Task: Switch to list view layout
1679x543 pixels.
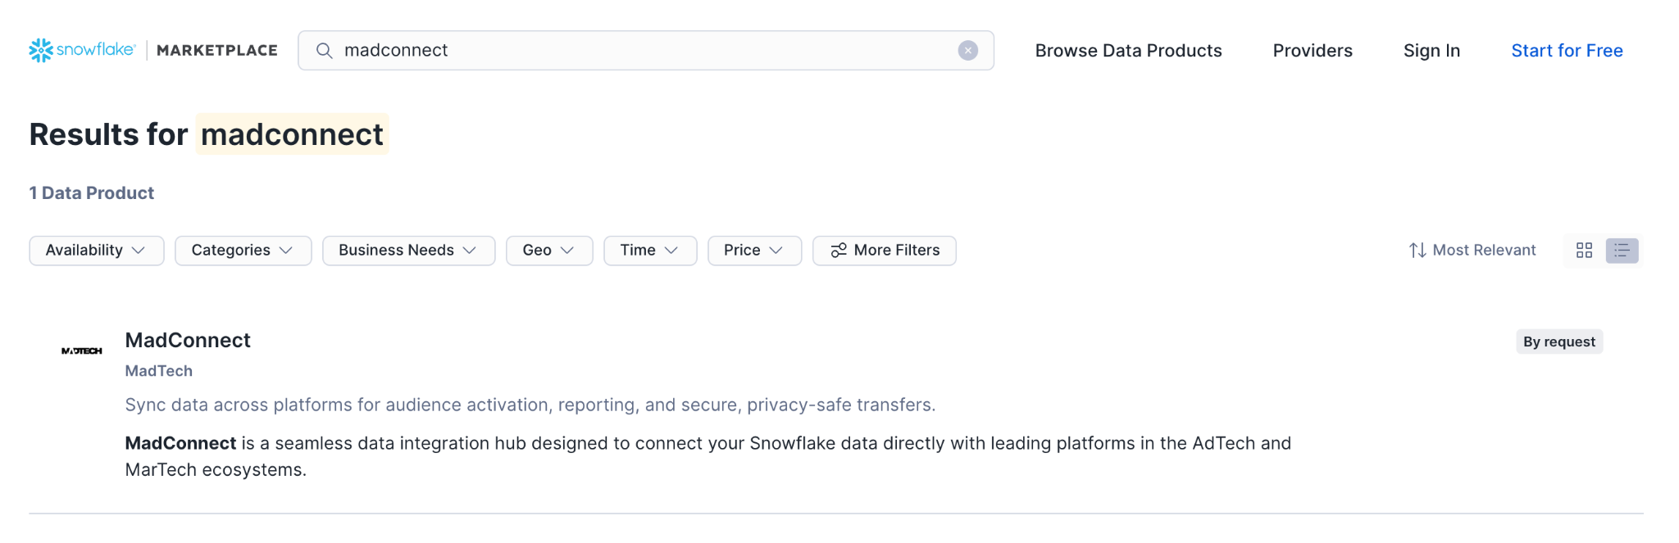Action: (x=1622, y=251)
